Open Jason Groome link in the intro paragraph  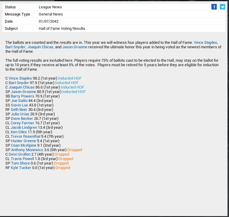(x=75, y=47)
